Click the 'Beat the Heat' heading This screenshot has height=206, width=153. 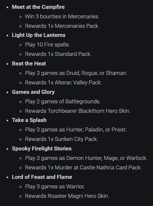(29, 63)
